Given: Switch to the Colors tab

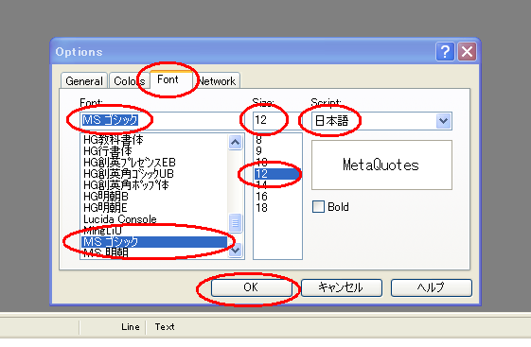Looking at the screenshot, I should [x=129, y=80].
